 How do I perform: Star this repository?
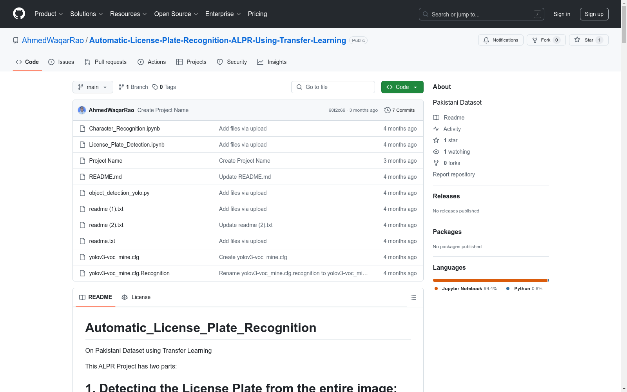[589, 40]
